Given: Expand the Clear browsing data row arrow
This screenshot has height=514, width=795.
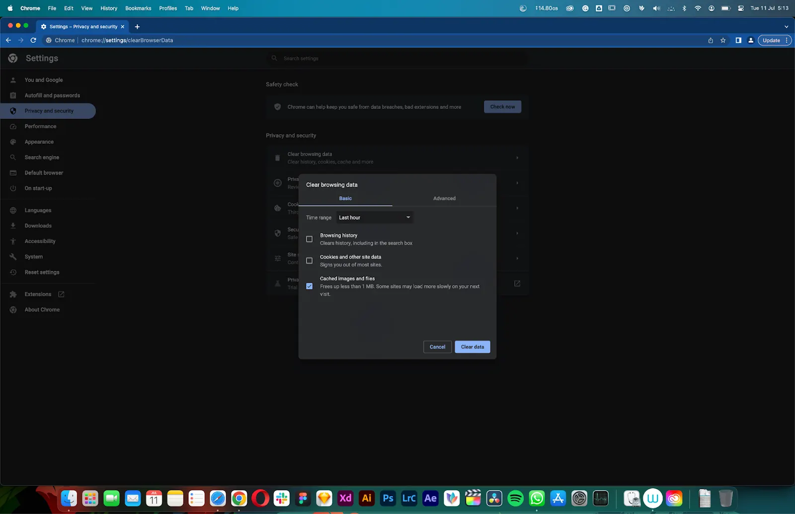Looking at the screenshot, I should point(517,158).
